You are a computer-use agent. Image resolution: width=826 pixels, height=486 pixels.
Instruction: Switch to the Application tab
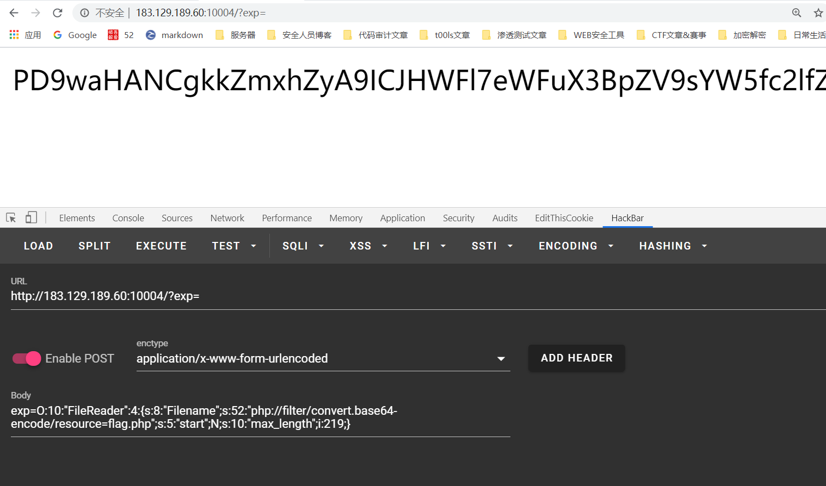(x=402, y=218)
